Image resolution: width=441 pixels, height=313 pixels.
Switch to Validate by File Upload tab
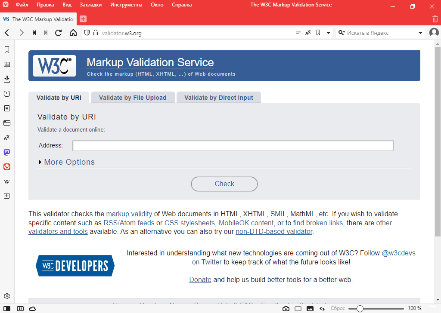tap(133, 98)
